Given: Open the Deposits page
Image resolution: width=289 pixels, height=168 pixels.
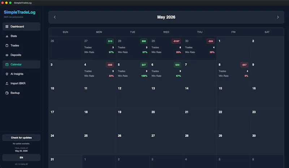Looking at the screenshot, I should tap(21, 55).
